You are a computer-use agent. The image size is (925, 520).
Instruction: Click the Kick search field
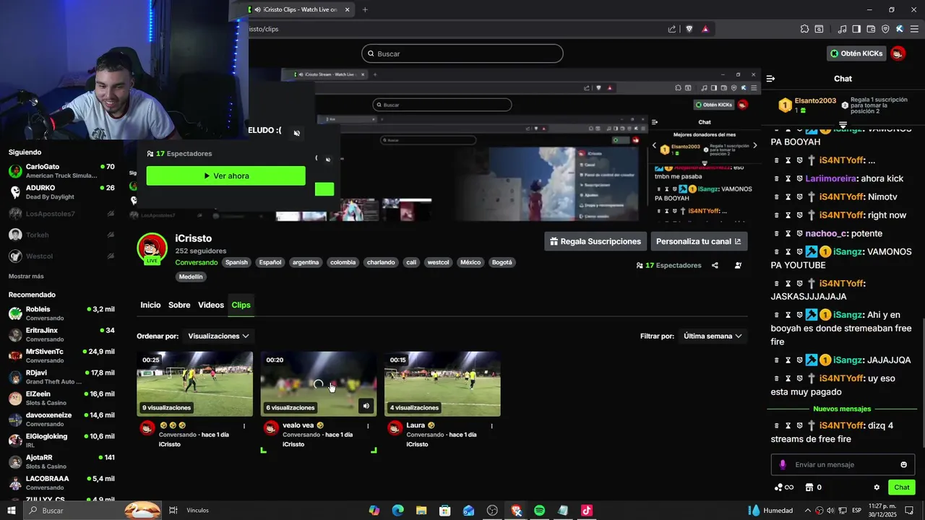click(x=462, y=53)
